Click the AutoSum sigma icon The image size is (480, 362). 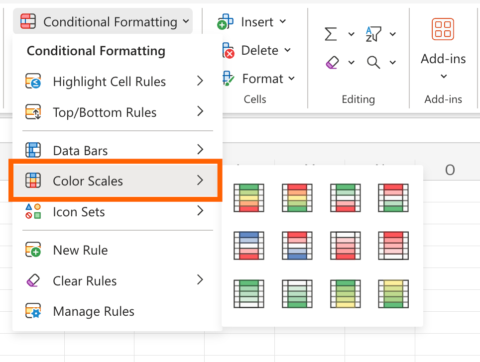pos(331,34)
